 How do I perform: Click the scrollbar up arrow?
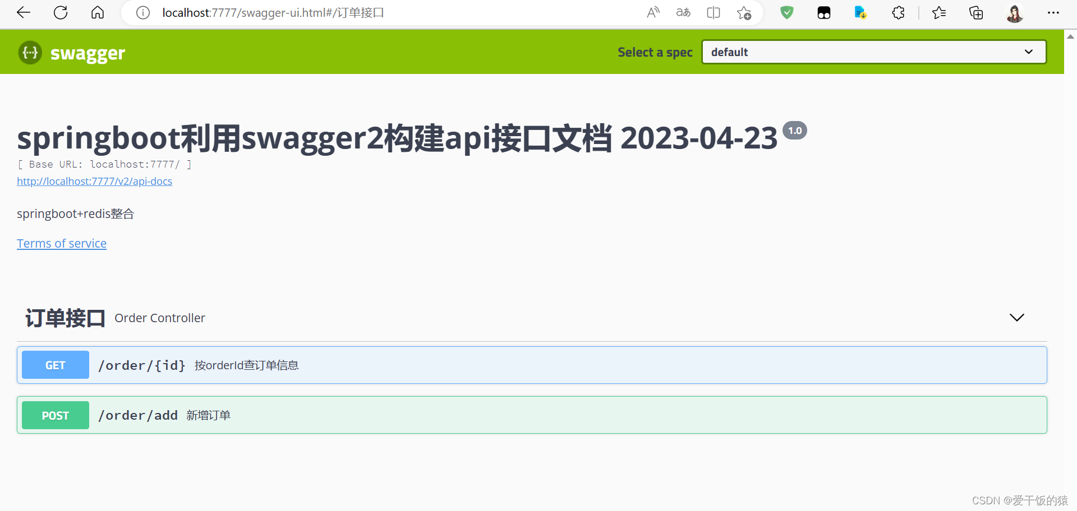coord(1070,36)
